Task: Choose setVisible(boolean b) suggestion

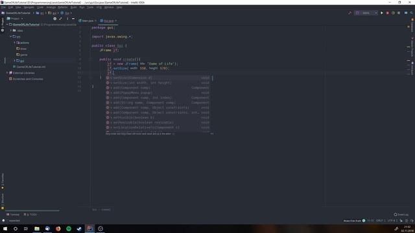Action: [x=158, y=118]
